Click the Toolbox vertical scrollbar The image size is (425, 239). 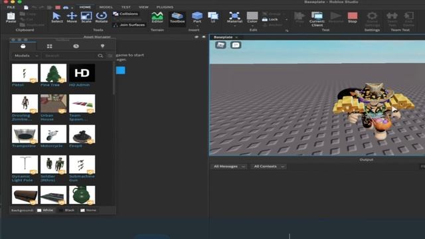tap(114, 78)
